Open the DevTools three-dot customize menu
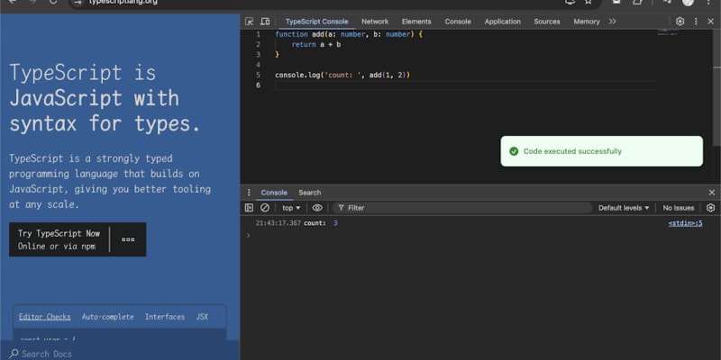This screenshot has width=721, height=360. point(696,22)
